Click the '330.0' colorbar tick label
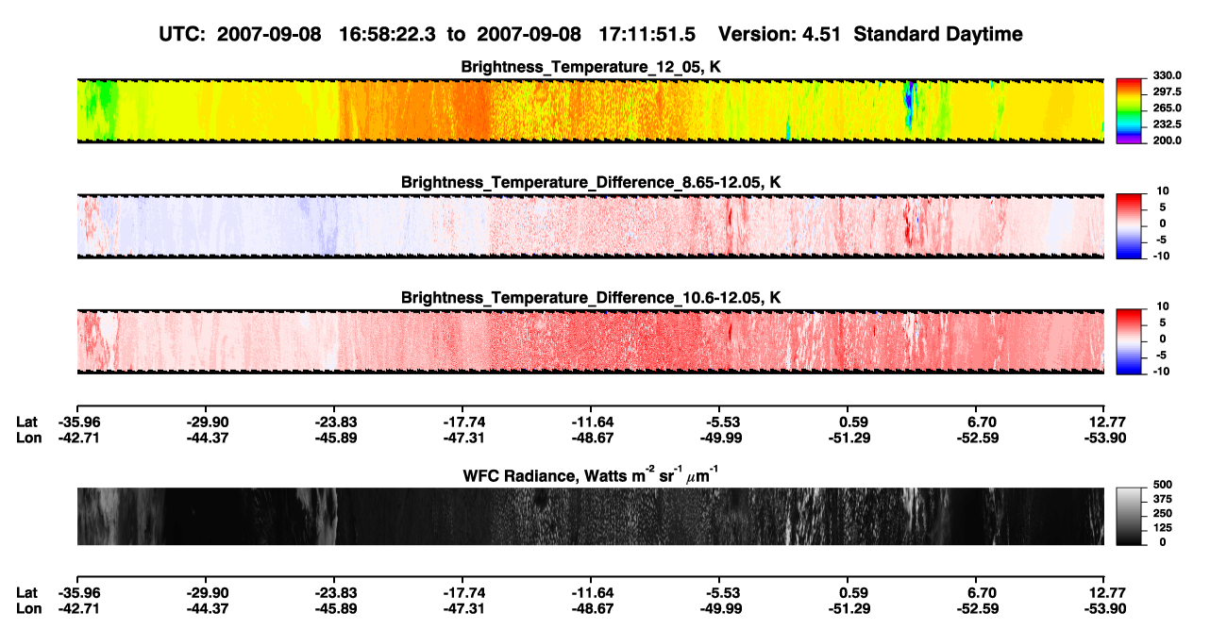 coord(1168,75)
